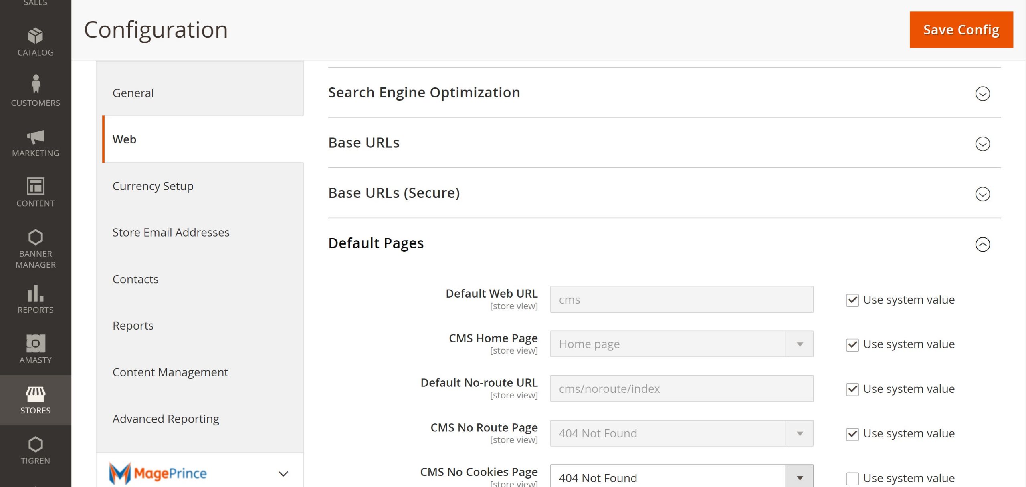Open the Stores storefront icon
This screenshot has width=1026, height=487.
click(35, 394)
